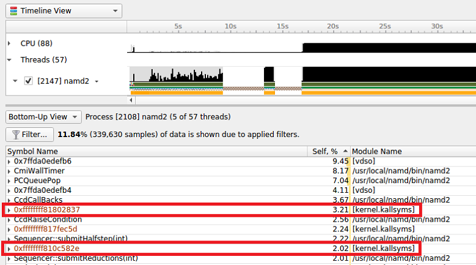Open the namd2 thread dropdown arrow

pyautogui.click(x=96, y=81)
